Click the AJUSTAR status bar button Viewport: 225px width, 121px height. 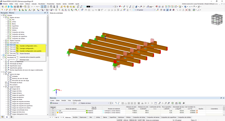[119, 120]
